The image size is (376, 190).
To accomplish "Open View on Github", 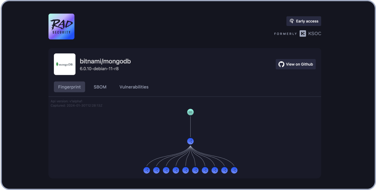I will pyautogui.click(x=296, y=64).
